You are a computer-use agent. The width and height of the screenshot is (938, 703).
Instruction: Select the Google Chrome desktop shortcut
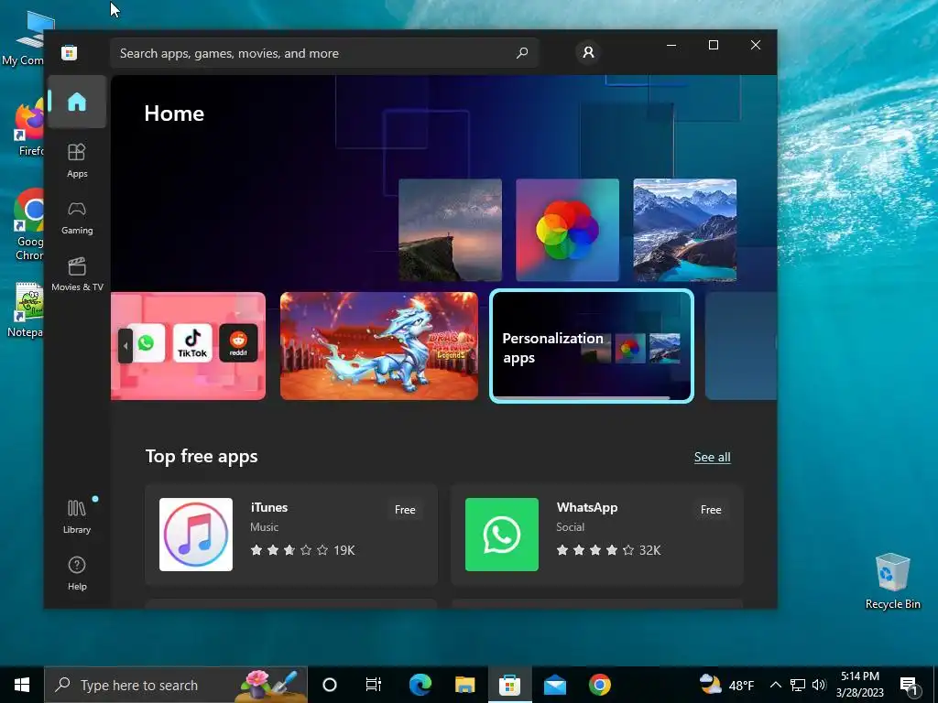coord(28,225)
